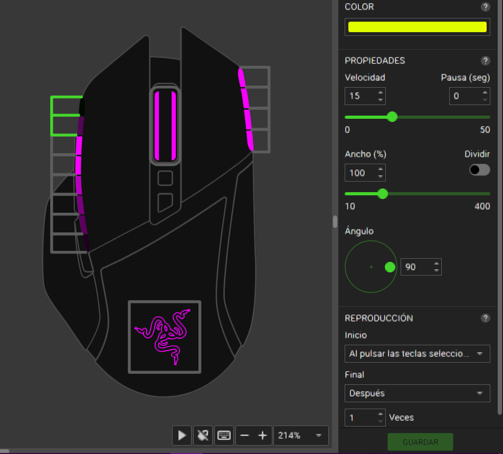Zoom in with the plus icon

(262, 436)
